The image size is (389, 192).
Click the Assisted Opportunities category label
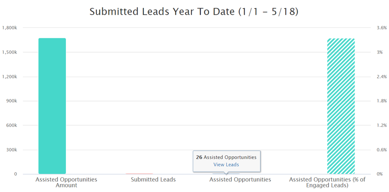click(240, 180)
